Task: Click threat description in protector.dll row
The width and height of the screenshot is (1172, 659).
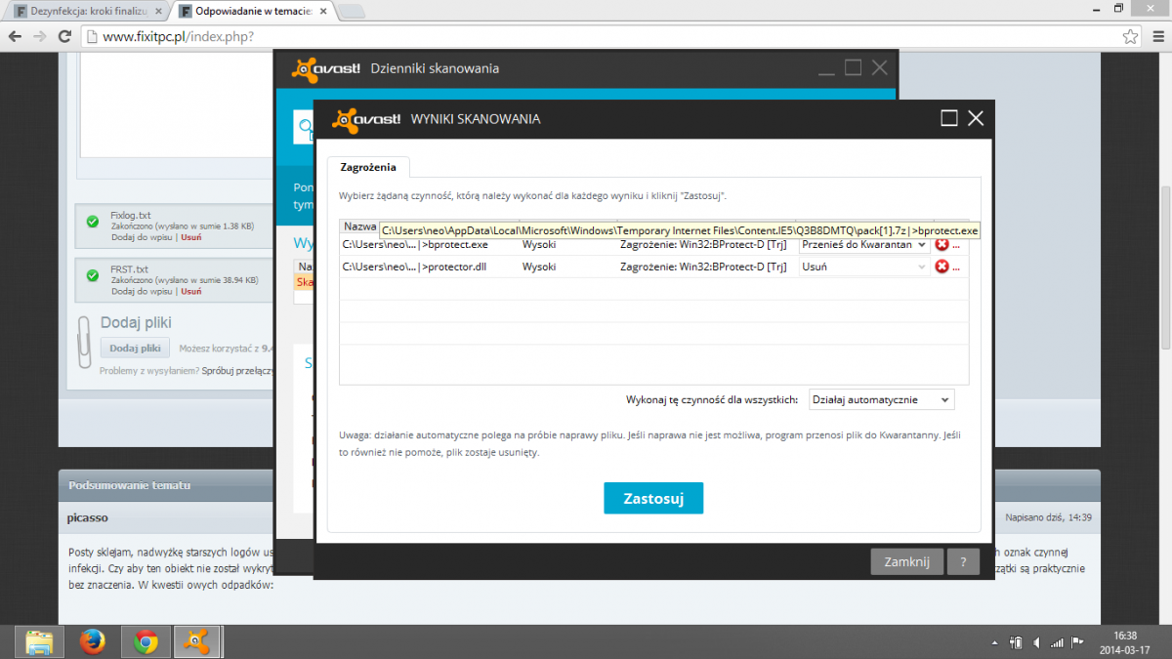Action: 703,267
